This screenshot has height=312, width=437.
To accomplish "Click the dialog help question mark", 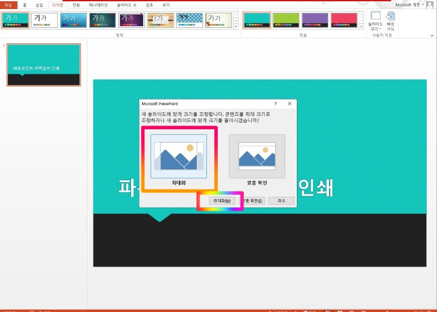I will click(276, 104).
